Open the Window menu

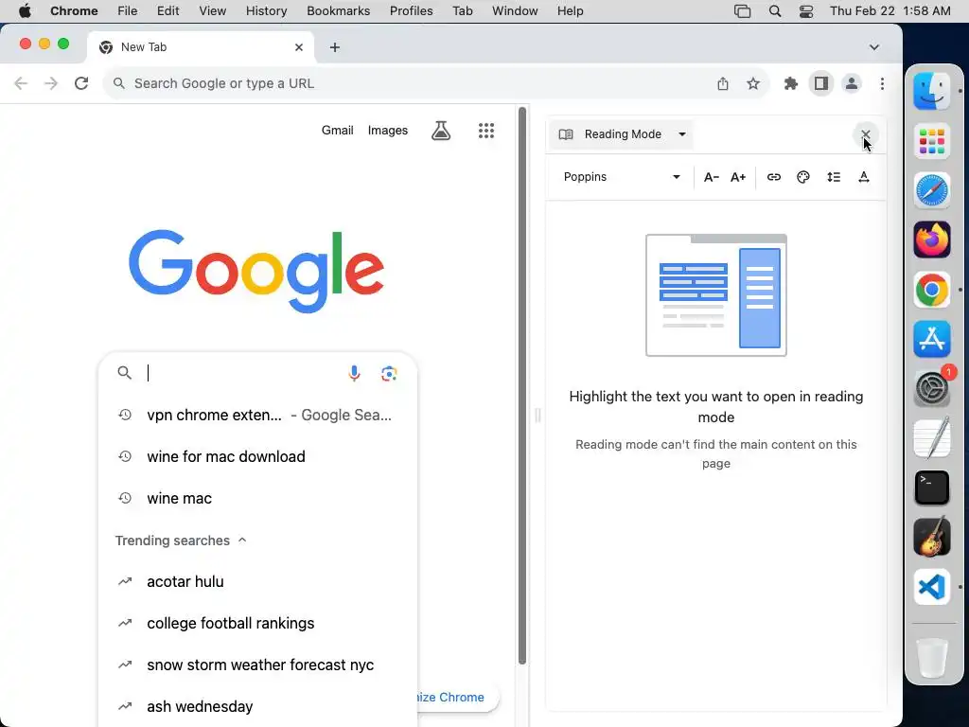(515, 11)
